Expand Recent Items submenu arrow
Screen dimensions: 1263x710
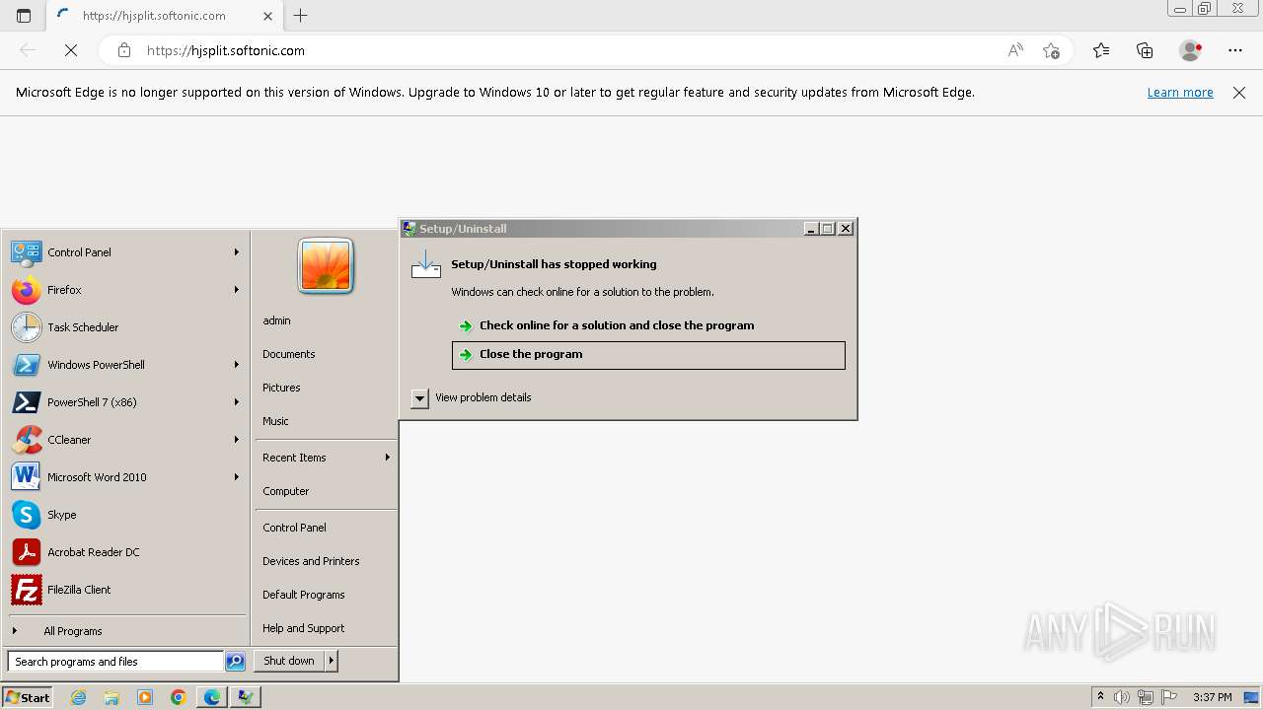tap(388, 458)
